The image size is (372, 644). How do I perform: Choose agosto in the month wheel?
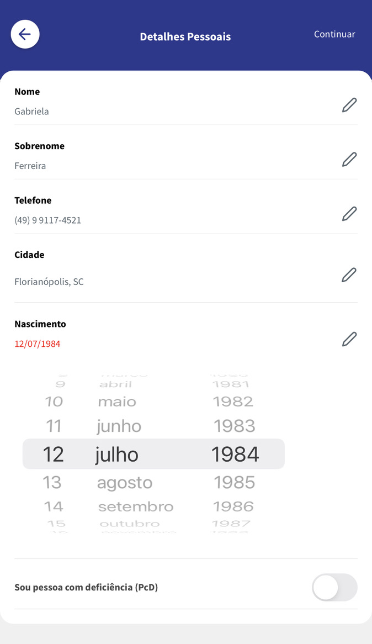(125, 483)
